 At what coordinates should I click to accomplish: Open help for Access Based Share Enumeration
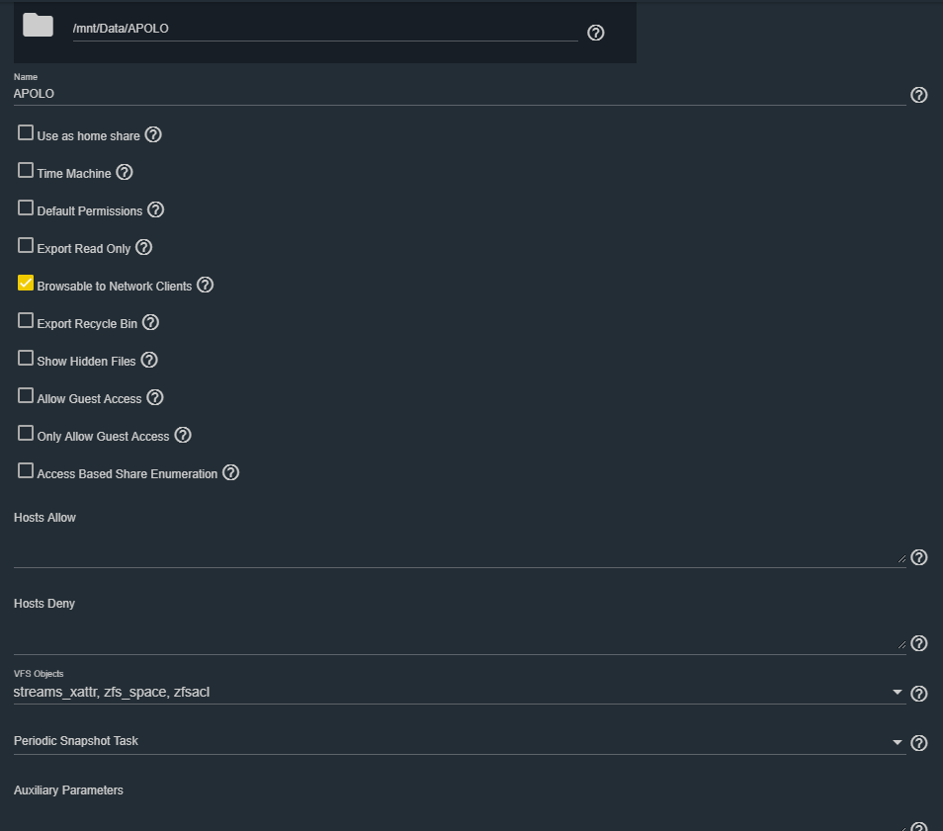point(230,473)
